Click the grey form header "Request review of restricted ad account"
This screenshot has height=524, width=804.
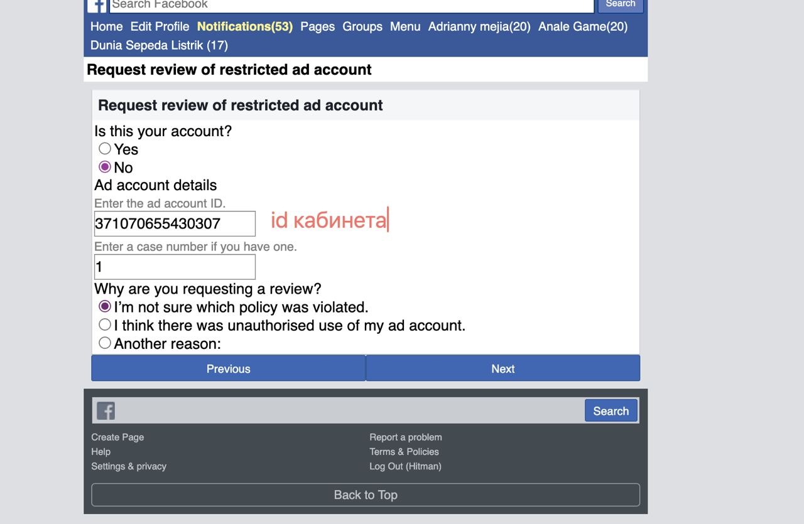pos(366,105)
